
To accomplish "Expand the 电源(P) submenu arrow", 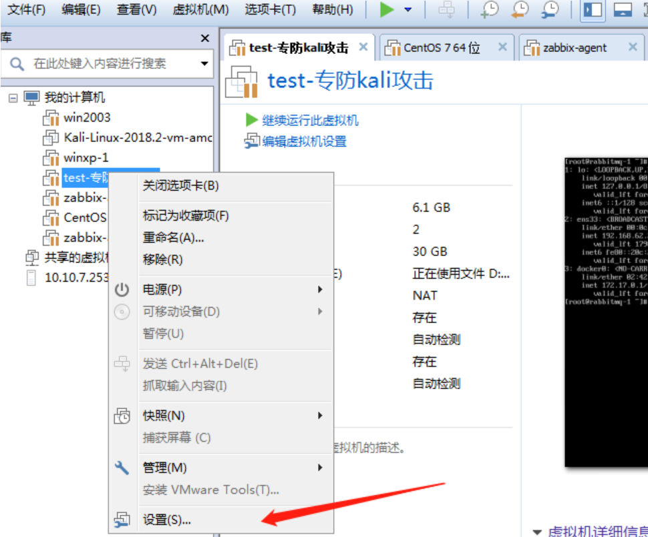I will point(320,290).
